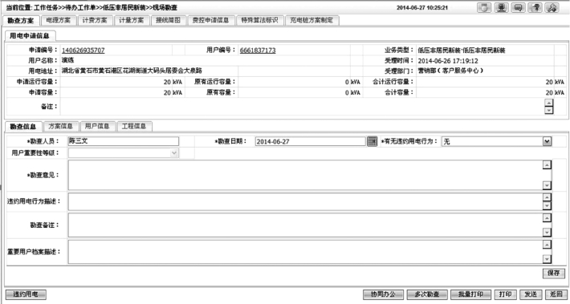
Task: Click into the 勘查人员 input field
Action: (x=124, y=141)
